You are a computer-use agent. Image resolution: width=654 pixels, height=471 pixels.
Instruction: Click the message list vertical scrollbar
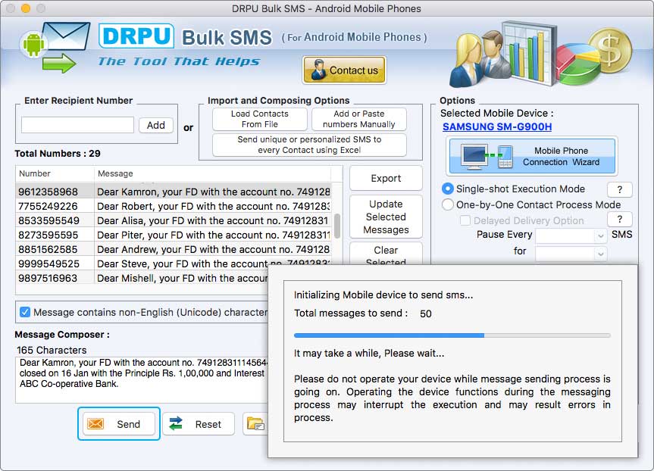(337, 226)
